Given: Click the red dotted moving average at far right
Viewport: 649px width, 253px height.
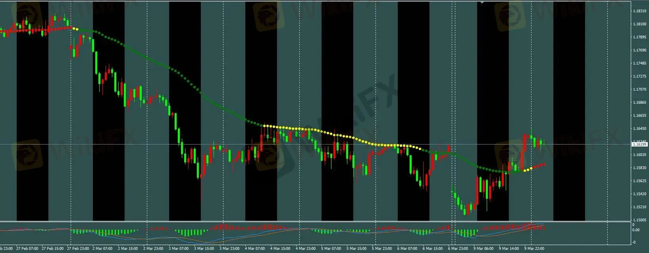Looking at the screenshot, I should (x=540, y=165).
